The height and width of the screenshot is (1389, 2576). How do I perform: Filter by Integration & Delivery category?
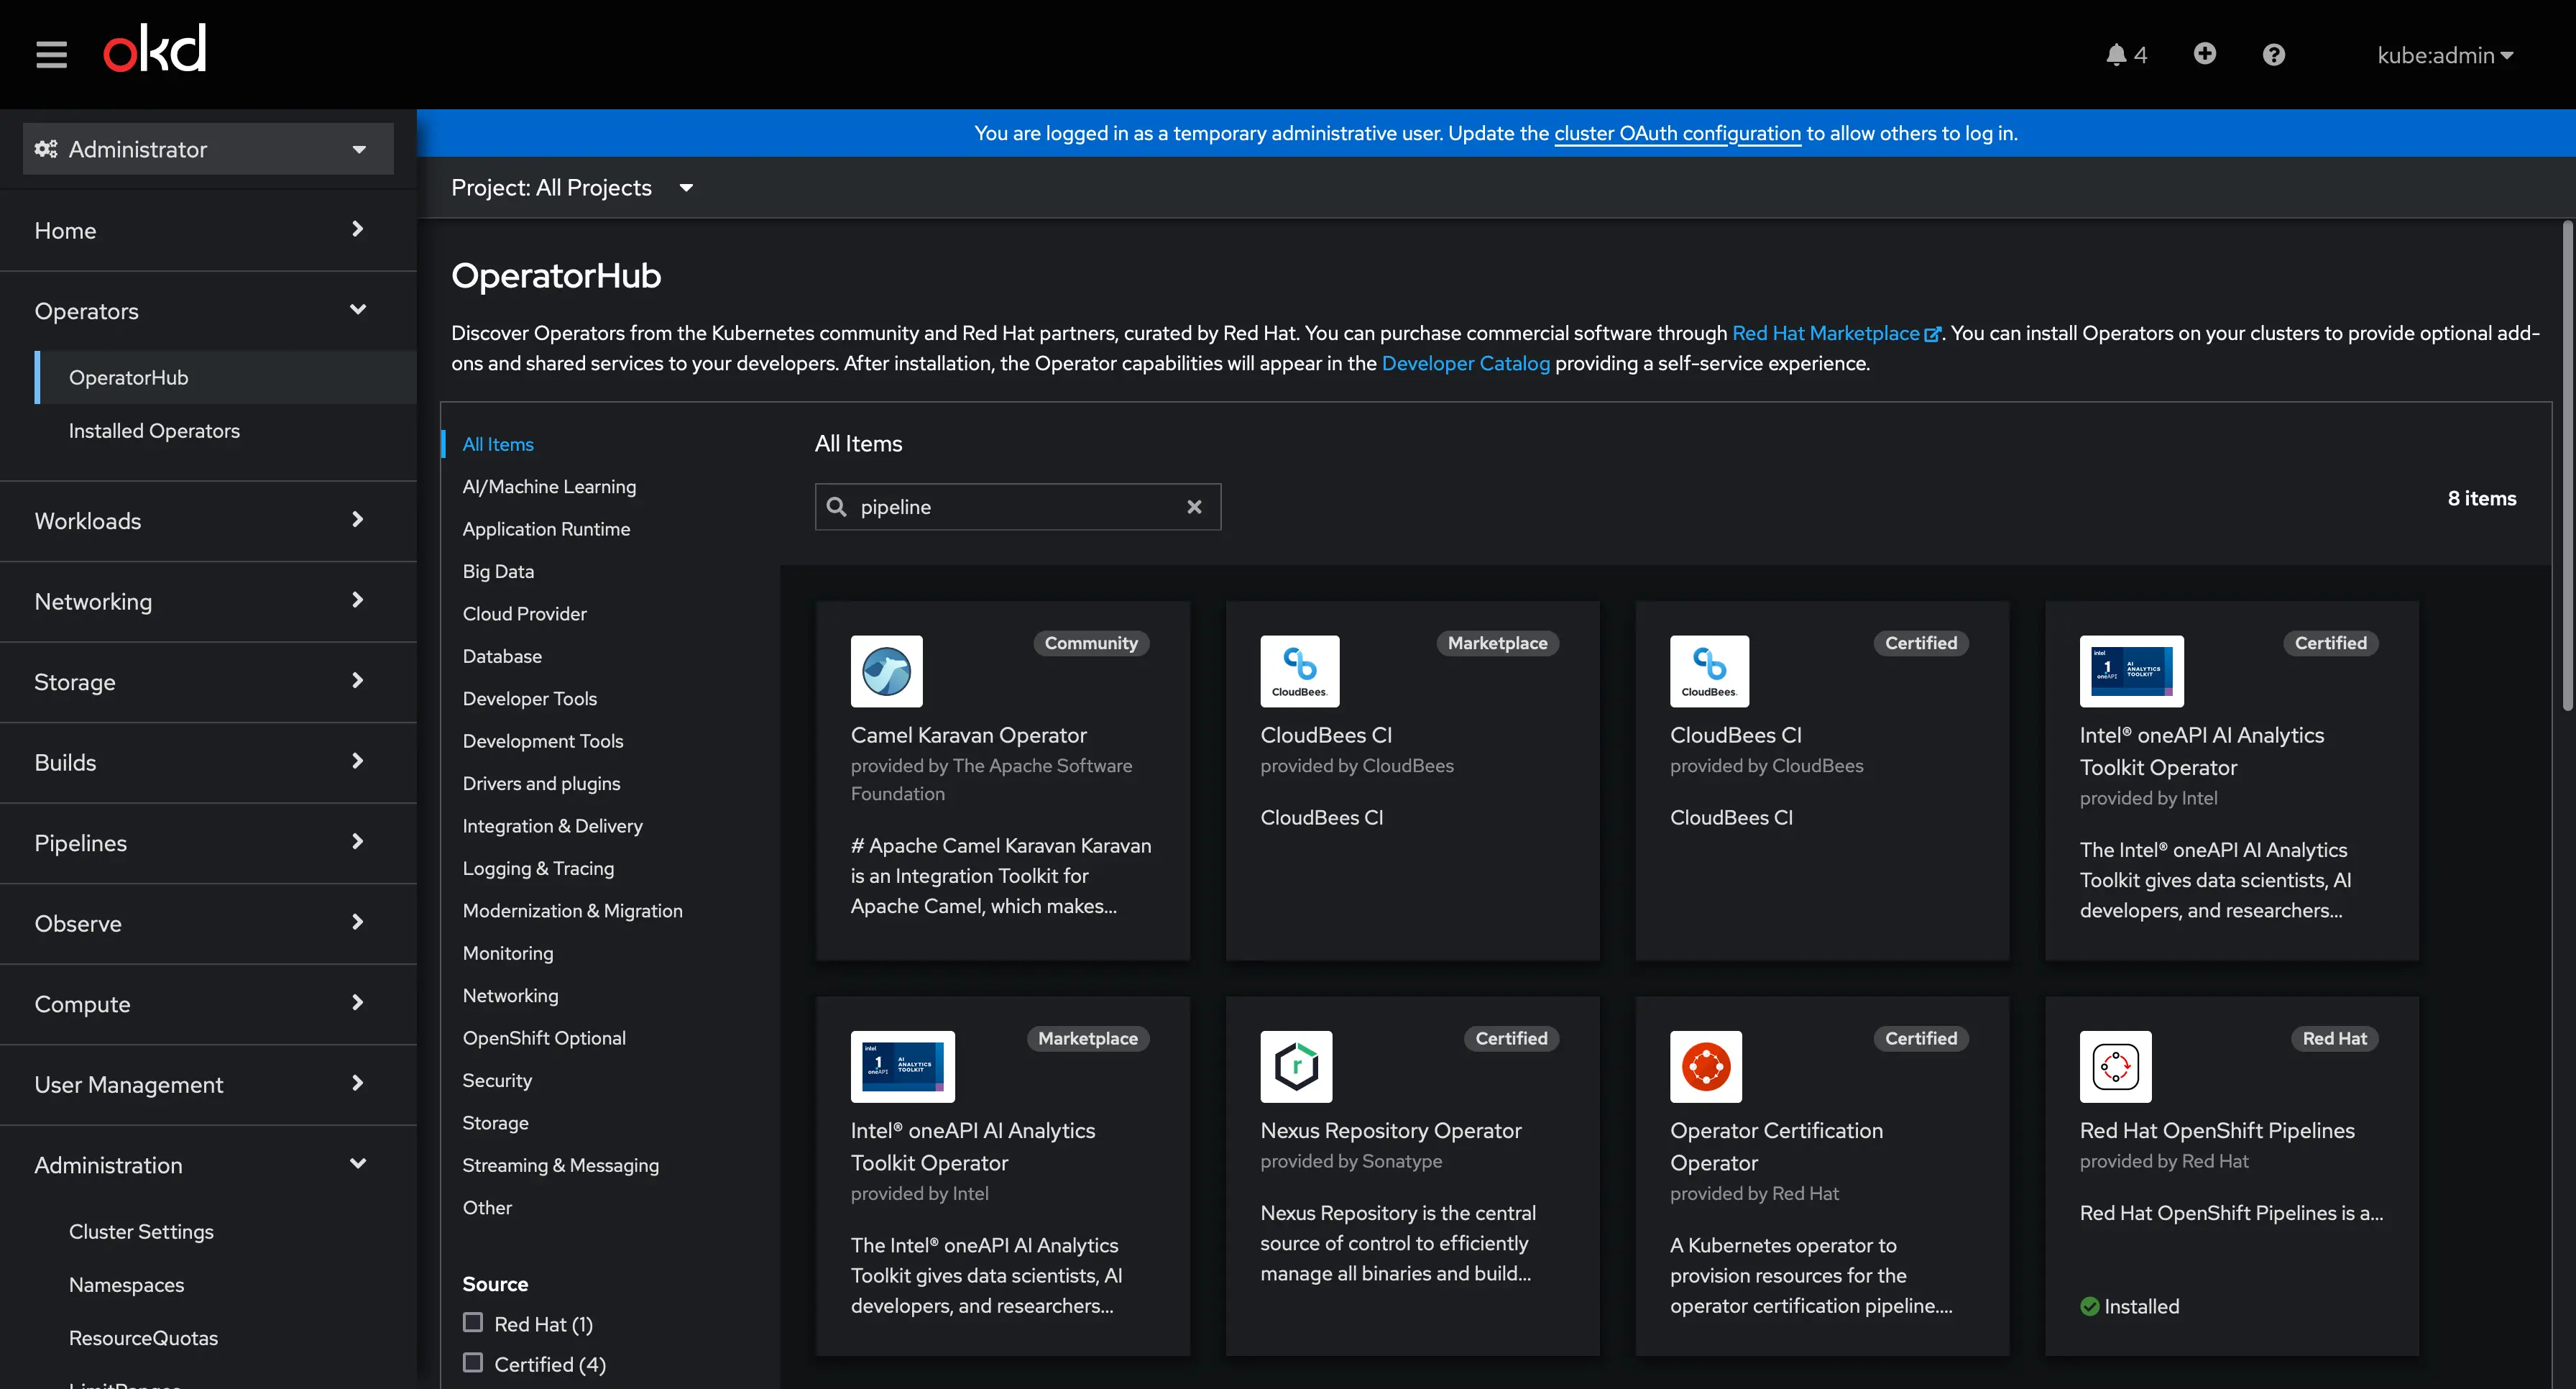552,826
